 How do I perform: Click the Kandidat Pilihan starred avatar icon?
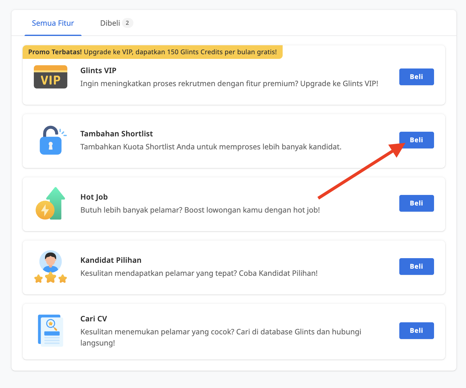(x=51, y=267)
